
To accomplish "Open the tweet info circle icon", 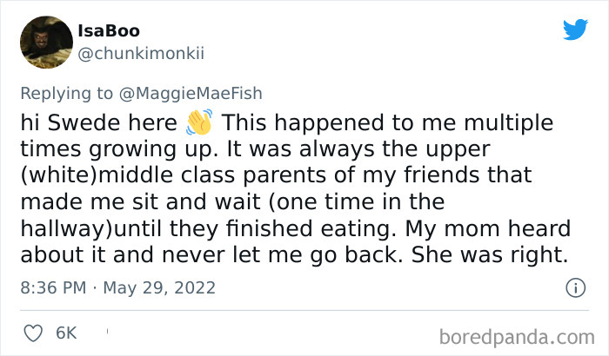I will (574, 287).
